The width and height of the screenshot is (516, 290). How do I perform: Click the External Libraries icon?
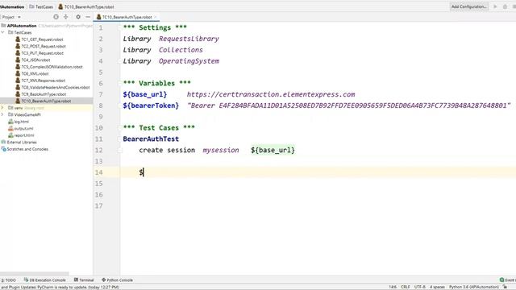pyautogui.click(x=3, y=142)
